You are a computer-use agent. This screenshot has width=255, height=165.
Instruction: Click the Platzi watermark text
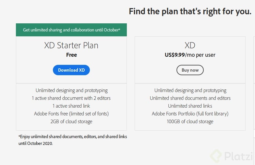tap(238, 157)
